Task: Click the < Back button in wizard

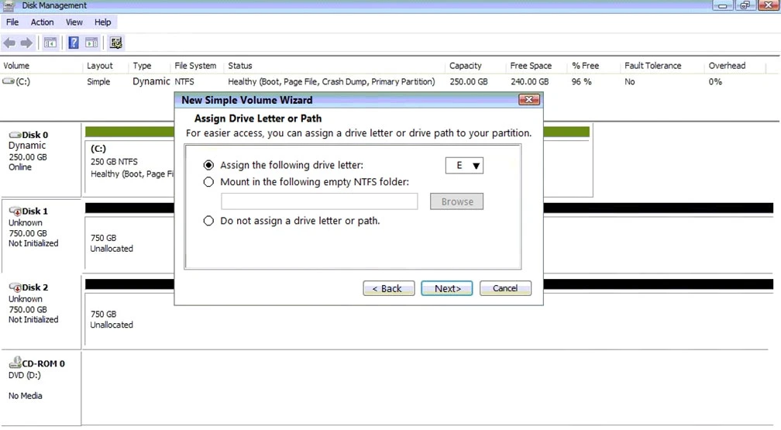Action: [x=388, y=288]
